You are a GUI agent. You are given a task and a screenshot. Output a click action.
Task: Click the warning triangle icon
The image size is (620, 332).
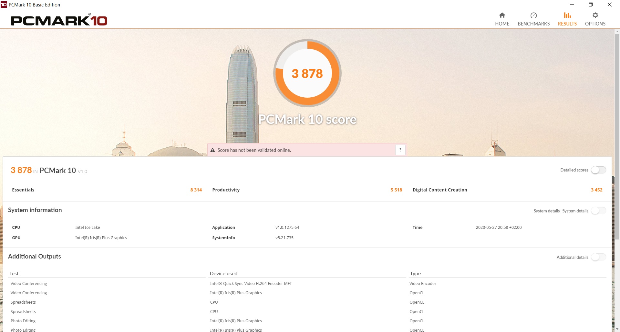(212, 150)
